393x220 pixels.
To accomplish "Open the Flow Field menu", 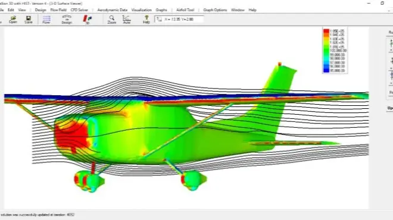I will tap(58, 10).
